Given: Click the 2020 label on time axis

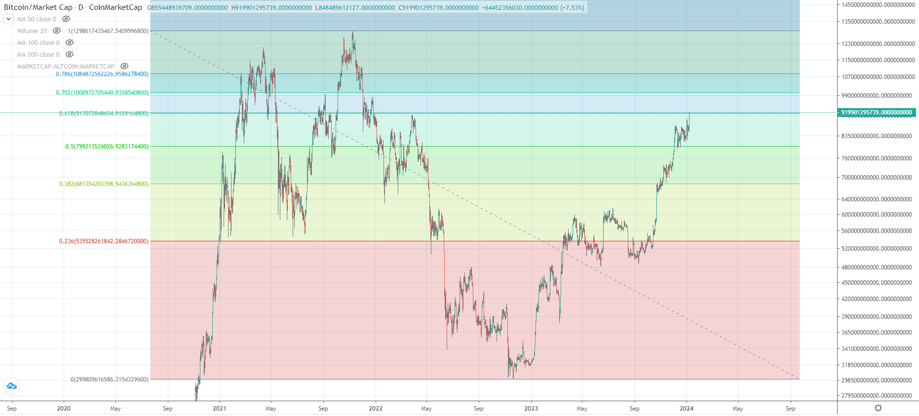Looking at the screenshot, I should (x=64, y=408).
